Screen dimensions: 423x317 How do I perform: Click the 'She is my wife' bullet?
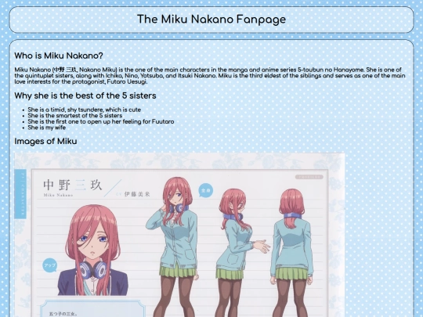click(47, 128)
